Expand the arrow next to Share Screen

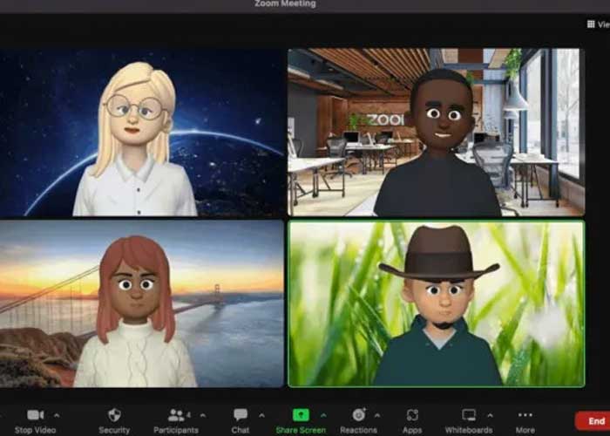(x=323, y=415)
